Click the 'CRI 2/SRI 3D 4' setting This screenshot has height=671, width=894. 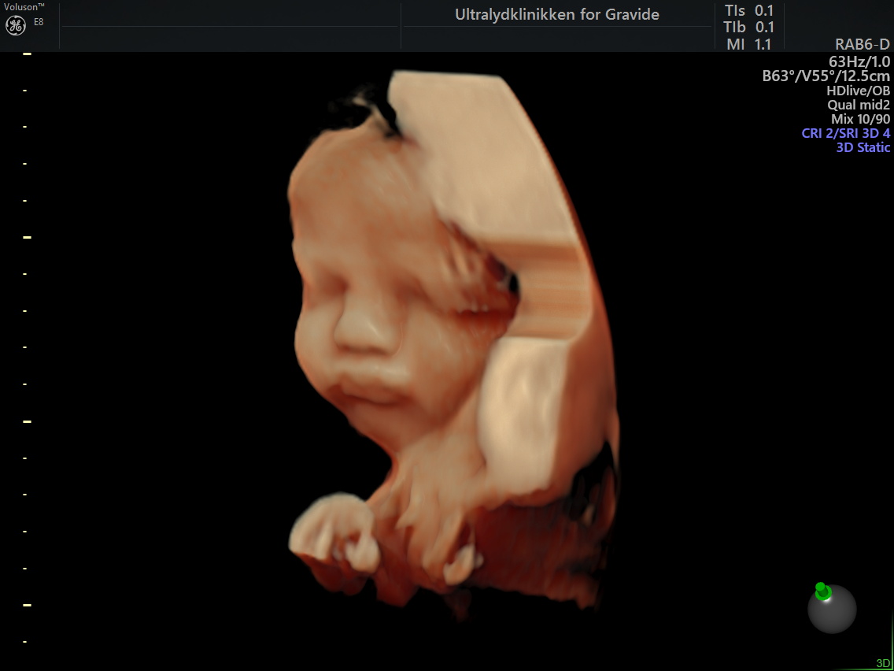(845, 133)
